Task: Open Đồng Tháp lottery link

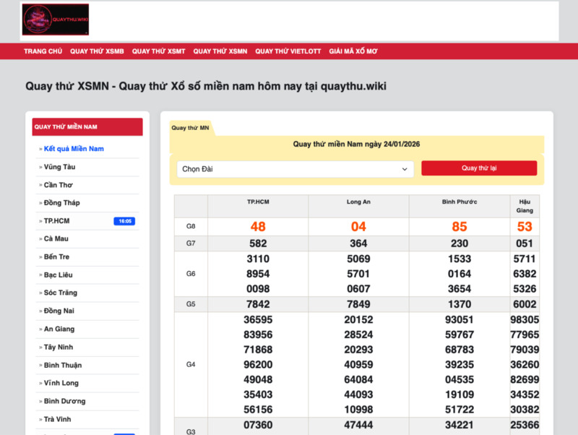Action: (x=61, y=203)
